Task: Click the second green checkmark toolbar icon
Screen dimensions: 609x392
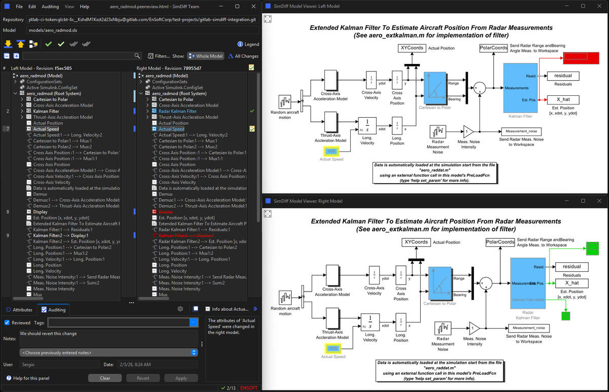Action: (61, 44)
